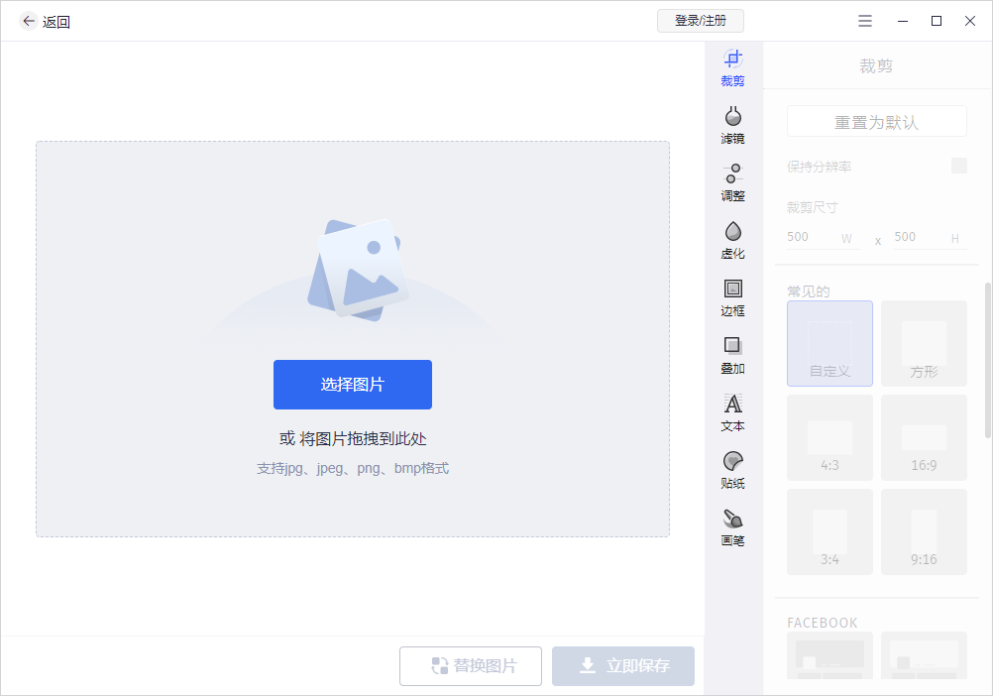Select the first Facebook crop preset
Image resolution: width=993 pixels, height=696 pixels.
(x=829, y=655)
